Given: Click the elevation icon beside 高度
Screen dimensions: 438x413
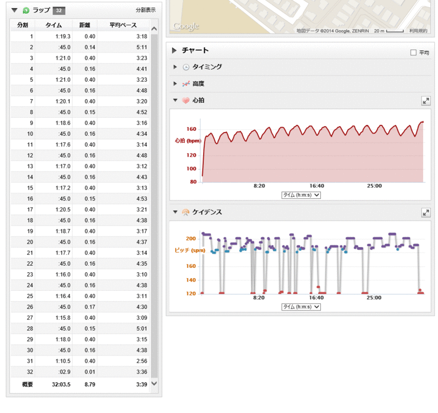Looking at the screenshot, I should click(186, 84).
